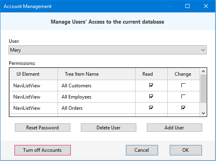Click the permissions list scroll-up arrow

click(x=203, y=71)
